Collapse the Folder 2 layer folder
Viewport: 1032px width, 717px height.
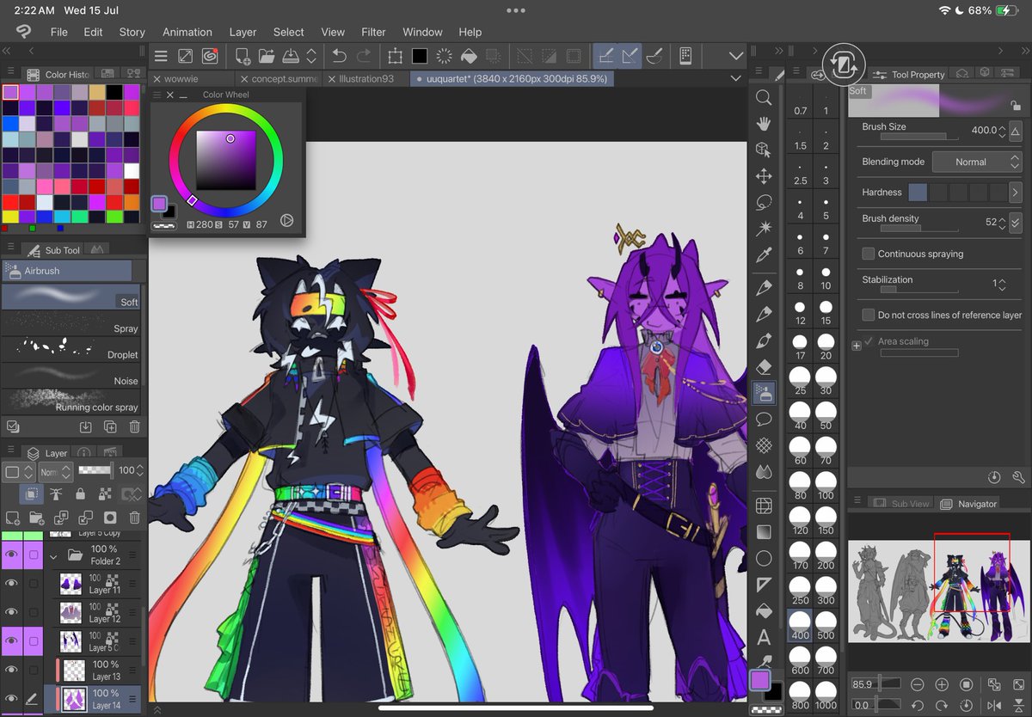[x=53, y=556]
